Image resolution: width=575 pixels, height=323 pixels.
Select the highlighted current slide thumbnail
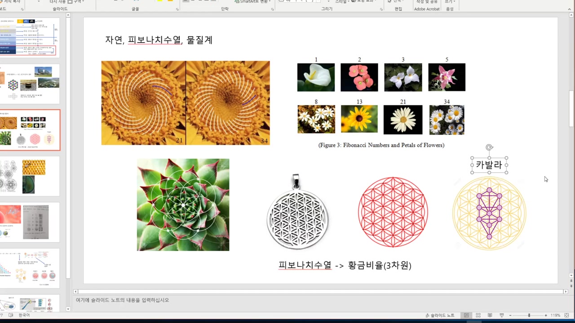click(x=30, y=130)
